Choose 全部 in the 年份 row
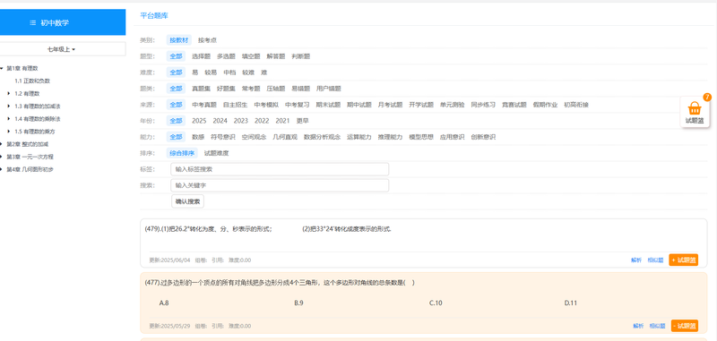The width and height of the screenshot is (717, 341). tap(176, 121)
